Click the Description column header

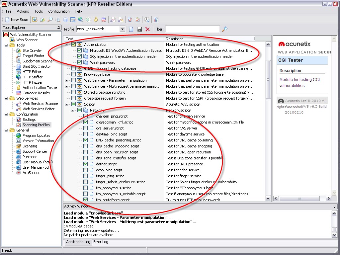point(209,39)
